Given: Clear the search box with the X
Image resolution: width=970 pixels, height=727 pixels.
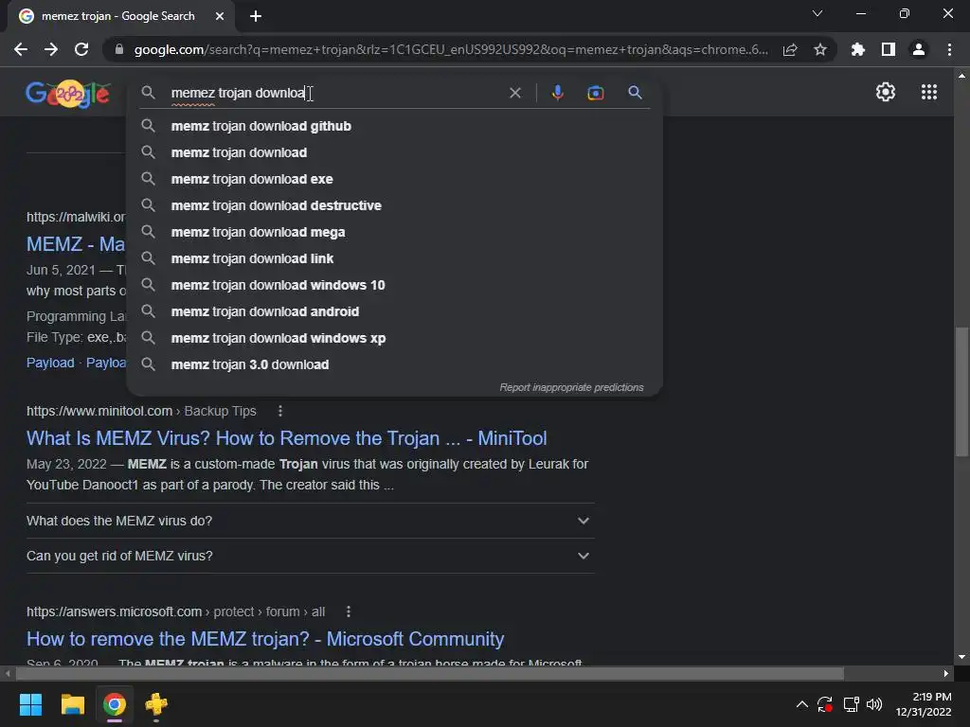Looking at the screenshot, I should click(514, 93).
